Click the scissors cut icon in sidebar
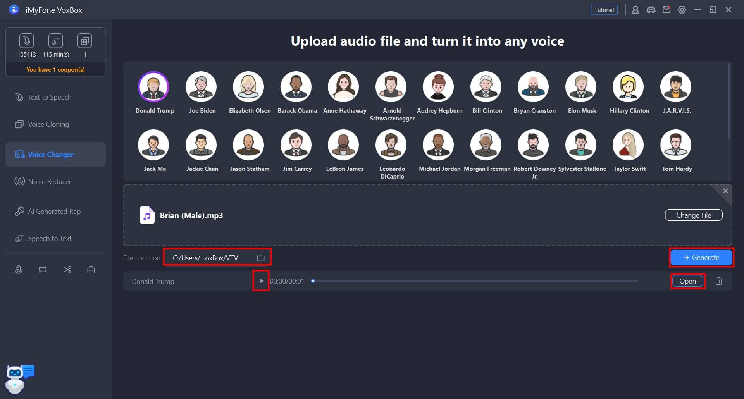744x399 pixels. [67, 270]
